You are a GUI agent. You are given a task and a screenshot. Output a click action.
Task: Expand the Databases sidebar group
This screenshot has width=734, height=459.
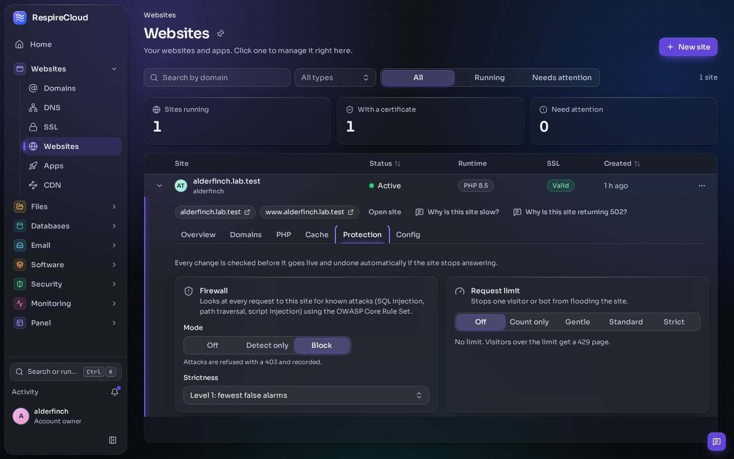click(x=114, y=226)
